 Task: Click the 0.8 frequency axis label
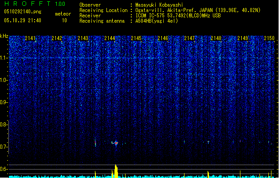(x=4, y=125)
